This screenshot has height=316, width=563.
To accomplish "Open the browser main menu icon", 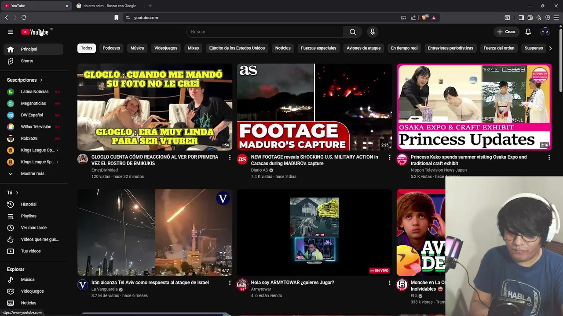I will coord(556,18).
